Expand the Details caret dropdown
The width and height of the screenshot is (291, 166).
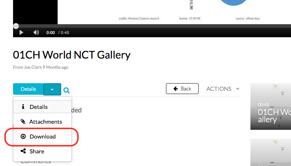(52, 89)
